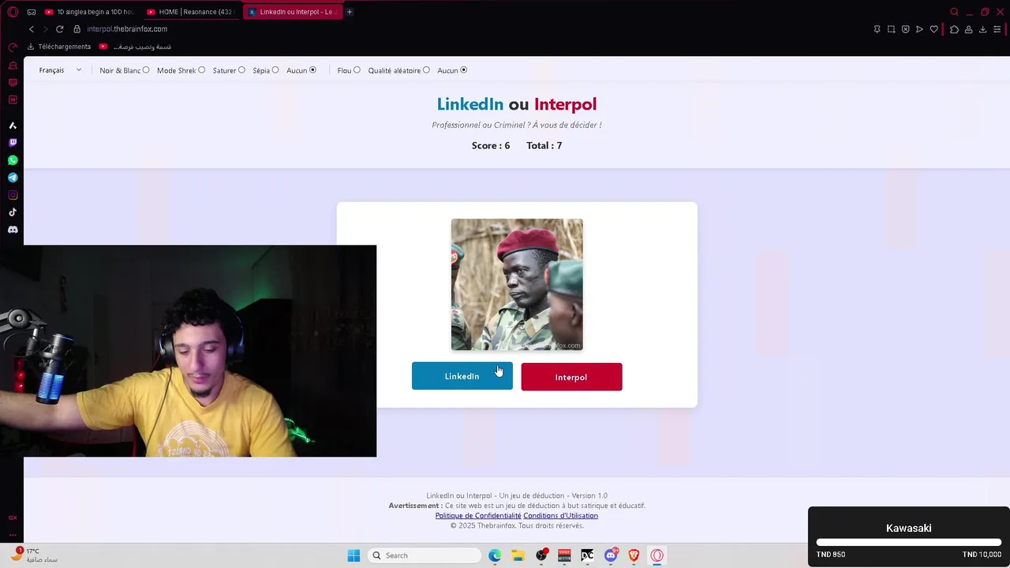Viewport: 1010px width, 568px height.
Task: Answer with the blue LinkedIn button
Action: tap(462, 376)
